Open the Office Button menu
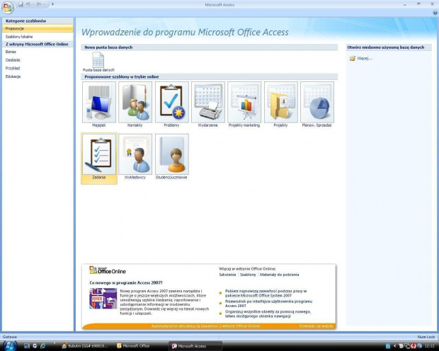This screenshot has width=439, height=351. tap(8, 7)
